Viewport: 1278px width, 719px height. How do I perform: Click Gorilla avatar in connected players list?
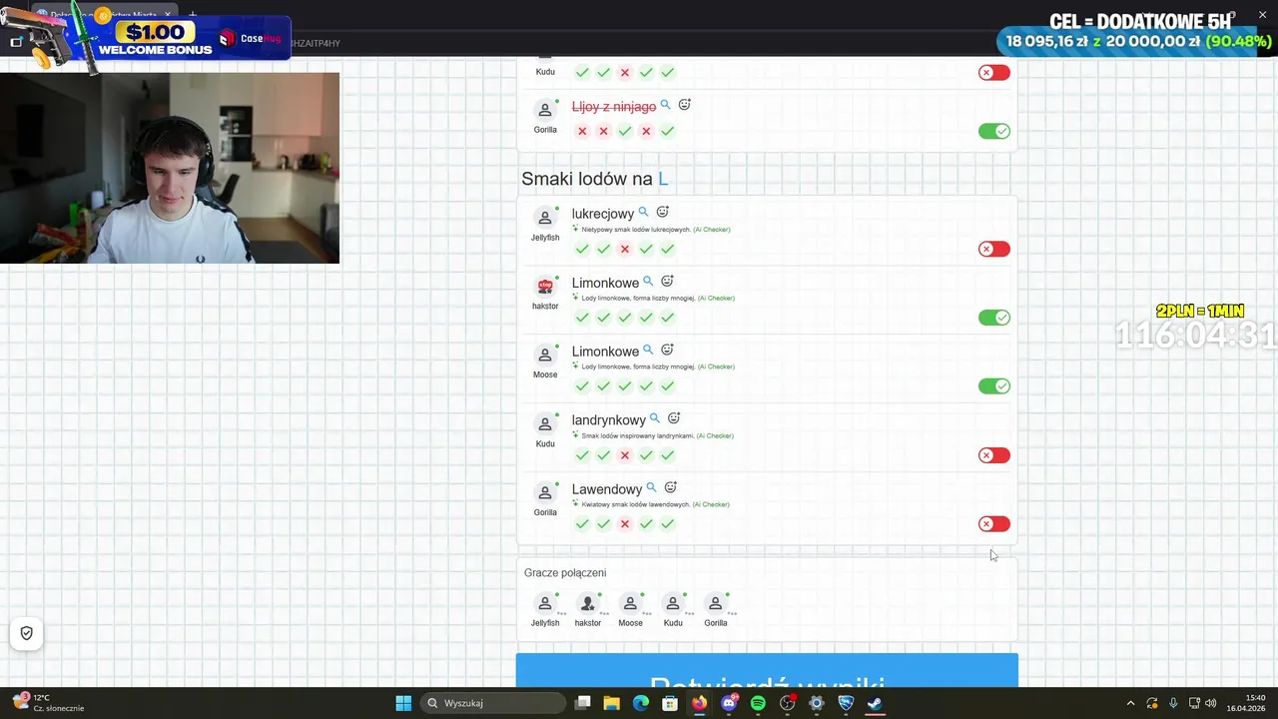click(x=715, y=603)
